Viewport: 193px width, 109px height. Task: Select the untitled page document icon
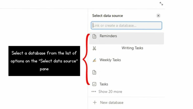click(94, 72)
